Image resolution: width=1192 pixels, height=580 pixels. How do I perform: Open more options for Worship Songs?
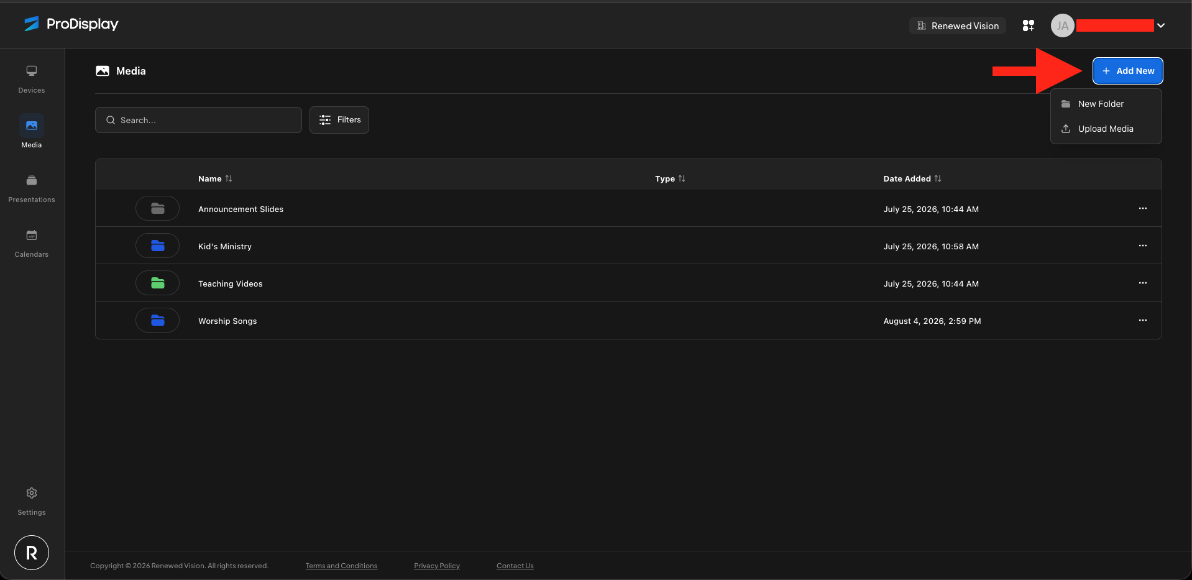[1142, 320]
